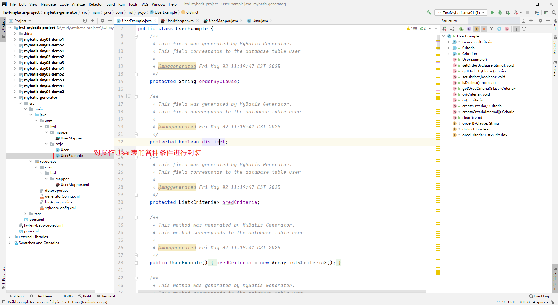Open the Refactor menu
Viewport: 558px width, 305px height.
point(96,4)
